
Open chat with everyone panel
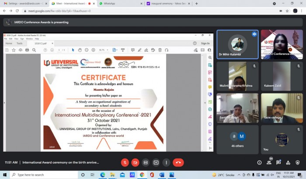click(278, 162)
